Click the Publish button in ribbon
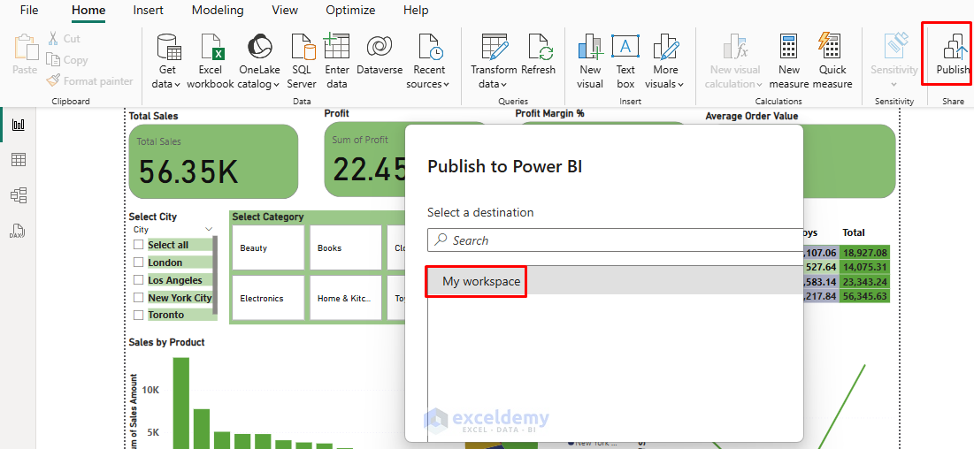This screenshot has height=449, width=974. [x=952, y=54]
